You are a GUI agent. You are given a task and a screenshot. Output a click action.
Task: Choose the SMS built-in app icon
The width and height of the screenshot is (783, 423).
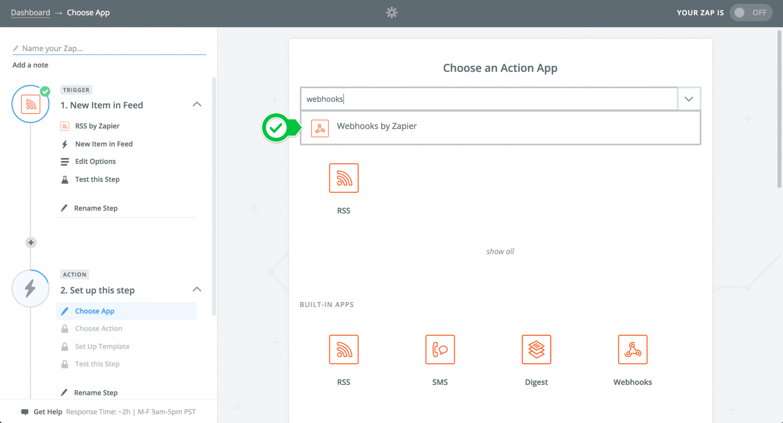(440, 349)
